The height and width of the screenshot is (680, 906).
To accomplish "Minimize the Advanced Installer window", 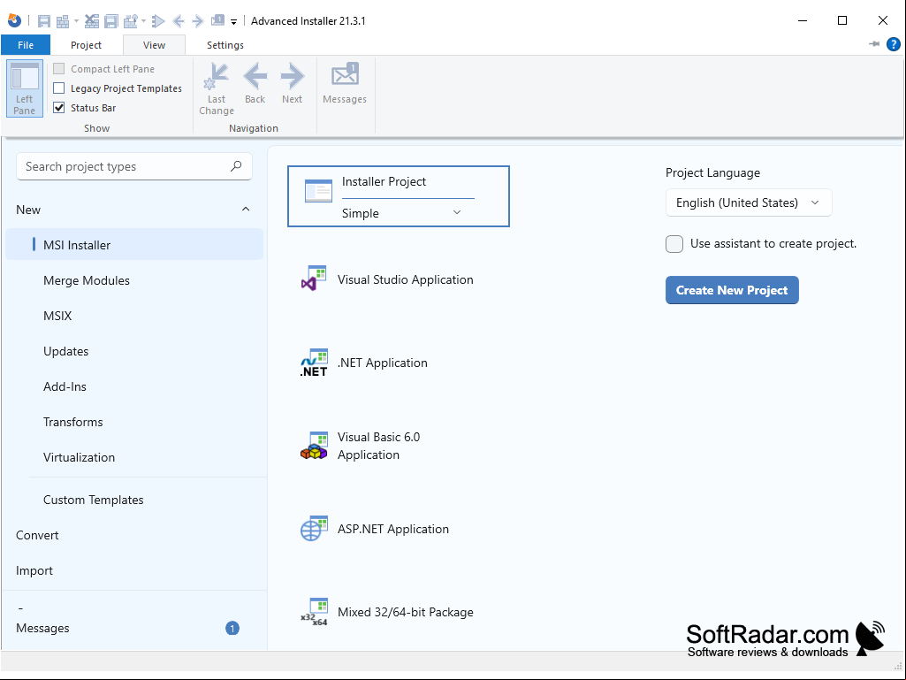I will coord(802,21).
